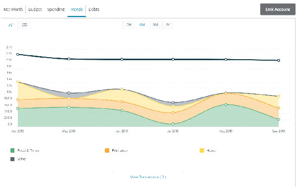Select the dark total line point for Apr 2019
Screen dimensions: 298x187
point(18,54)
